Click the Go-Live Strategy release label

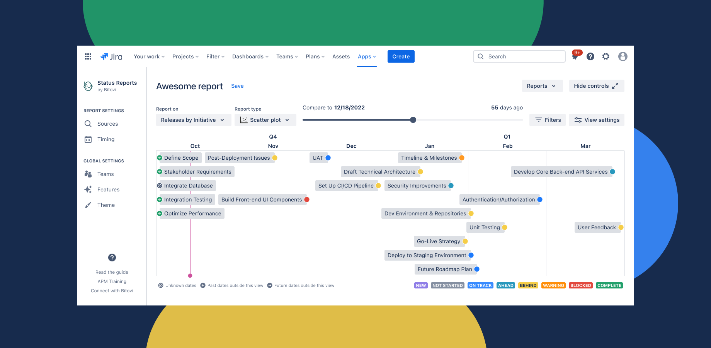coord(439,241)
